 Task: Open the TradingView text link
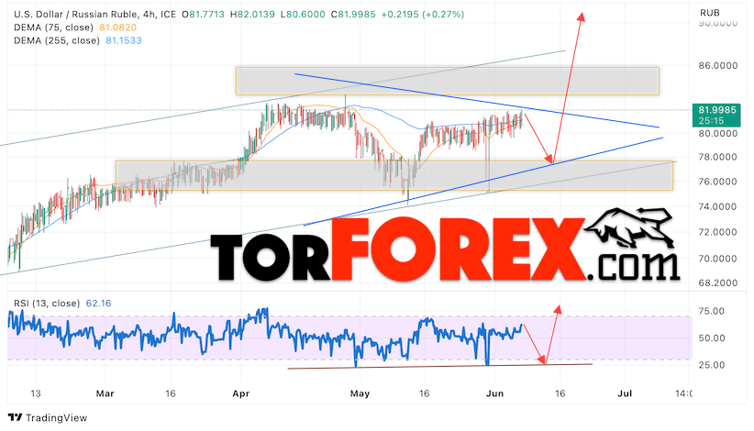point(56,417)
